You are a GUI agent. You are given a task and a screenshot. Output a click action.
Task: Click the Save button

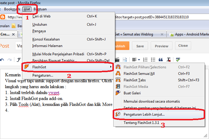tap(140, 46)
